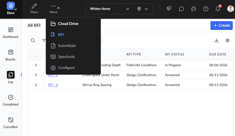Click the Create button
This screenshot has width=235, height=136.
point(222,26)
